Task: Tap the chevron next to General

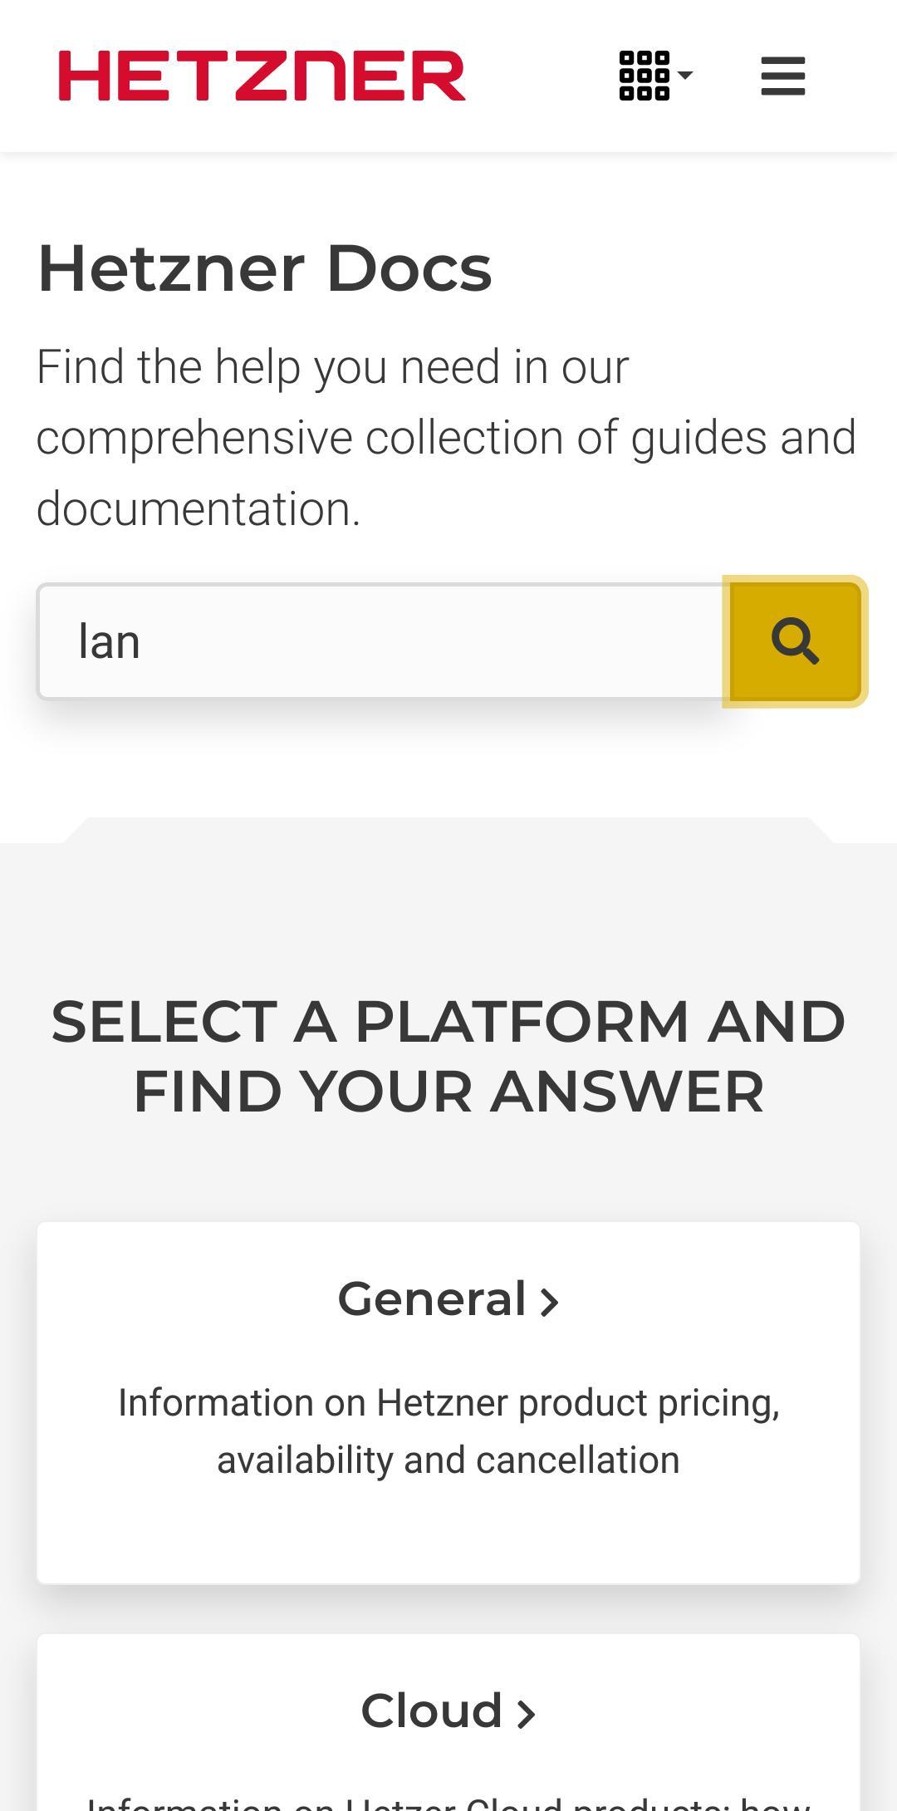Action: coord(548,1301)
